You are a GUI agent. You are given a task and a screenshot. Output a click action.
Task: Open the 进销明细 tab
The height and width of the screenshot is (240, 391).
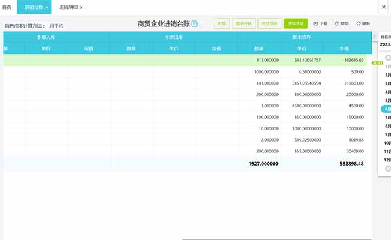click(68, 7)
